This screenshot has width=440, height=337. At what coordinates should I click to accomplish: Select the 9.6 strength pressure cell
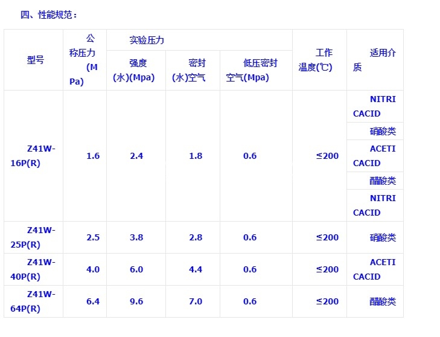(136, 301)
